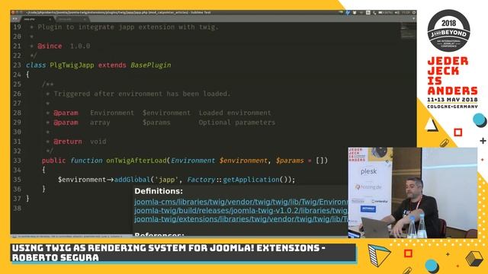Open the joomla-twig/build/releases definition link

click(x=241, y=211)
